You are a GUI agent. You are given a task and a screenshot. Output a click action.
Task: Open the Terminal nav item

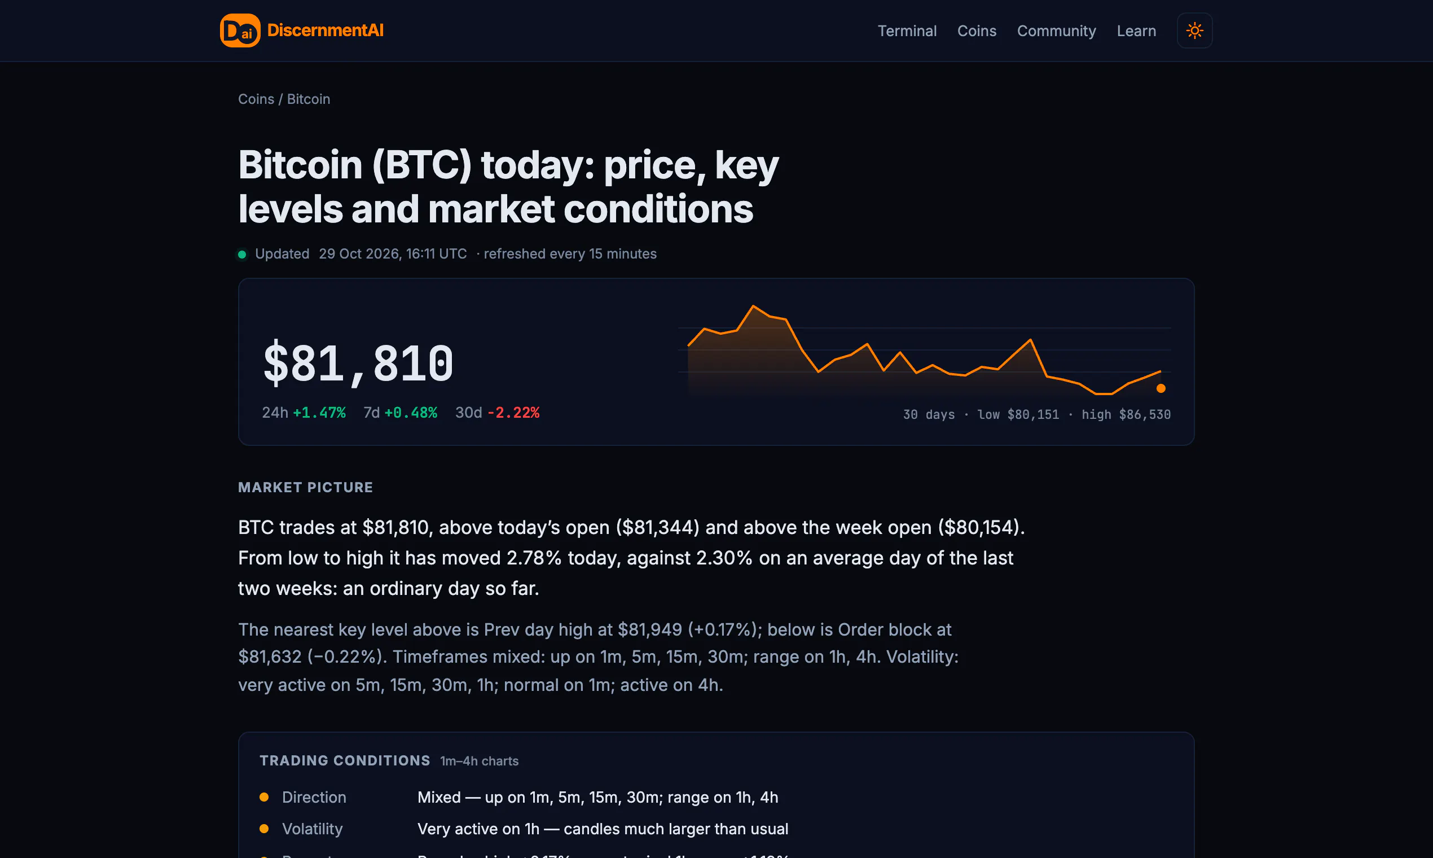point(907,31)
